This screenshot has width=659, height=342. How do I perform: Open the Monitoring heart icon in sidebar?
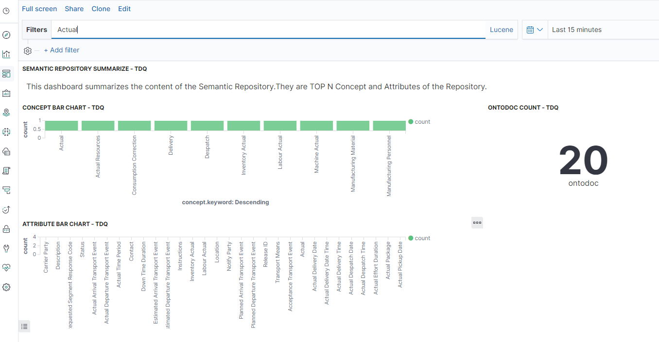click(7, 267)
